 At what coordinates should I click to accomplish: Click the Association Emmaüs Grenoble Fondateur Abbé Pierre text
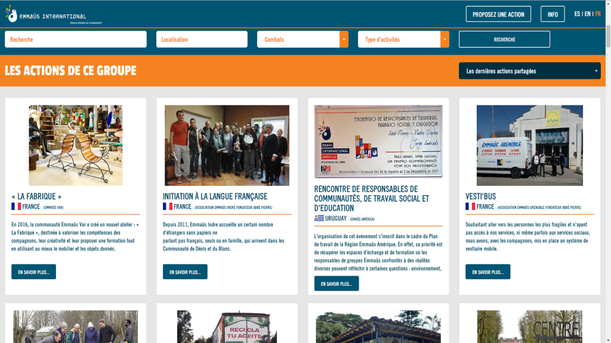539,207
